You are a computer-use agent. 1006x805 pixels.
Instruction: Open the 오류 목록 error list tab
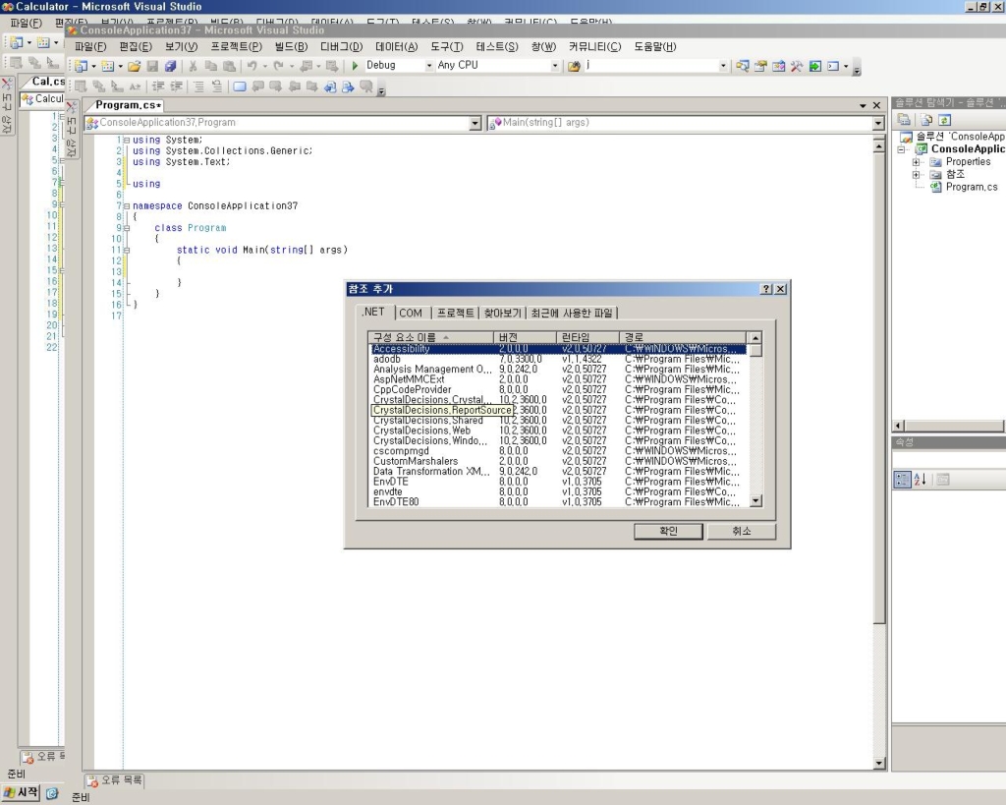tap(115, 780)
